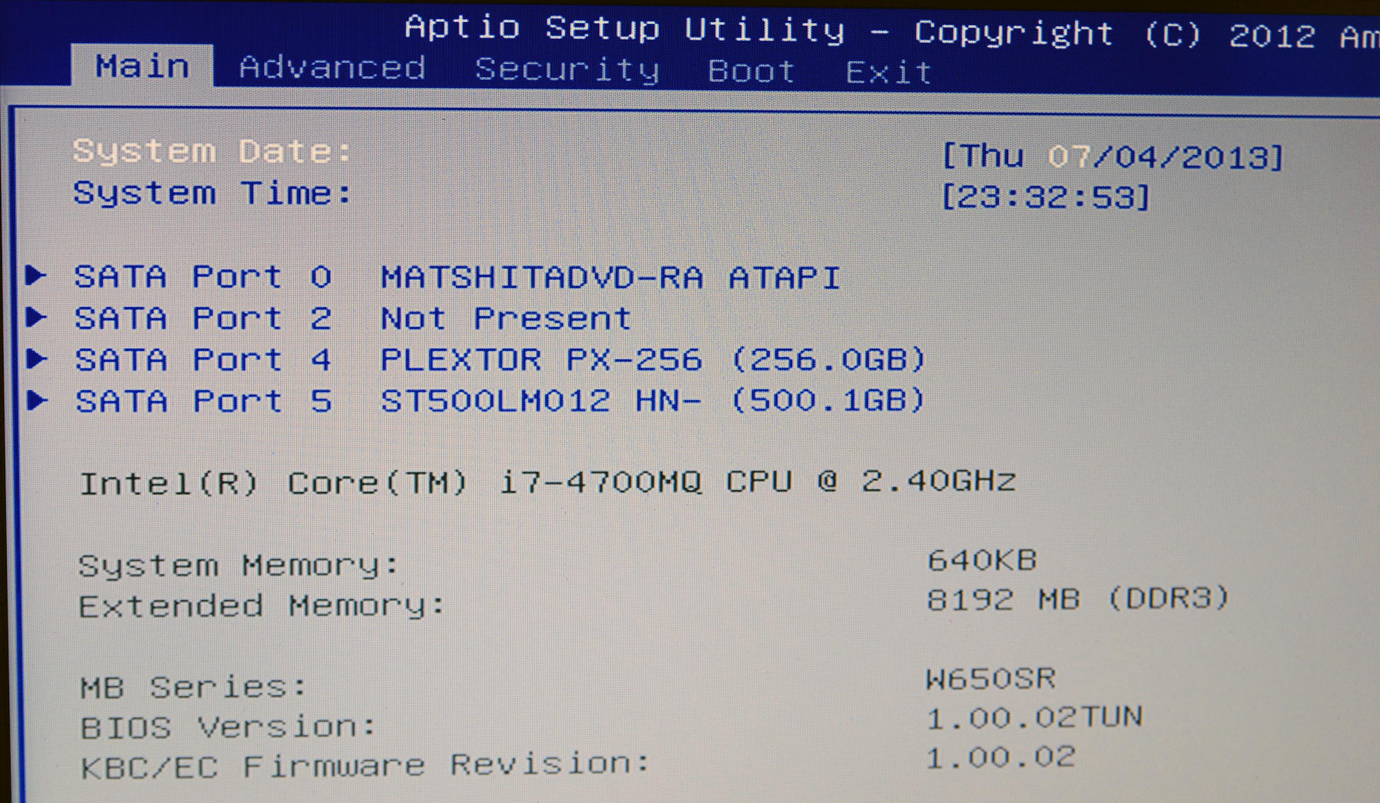
Task: Go to the Boot tab
Action: (751, 71)
